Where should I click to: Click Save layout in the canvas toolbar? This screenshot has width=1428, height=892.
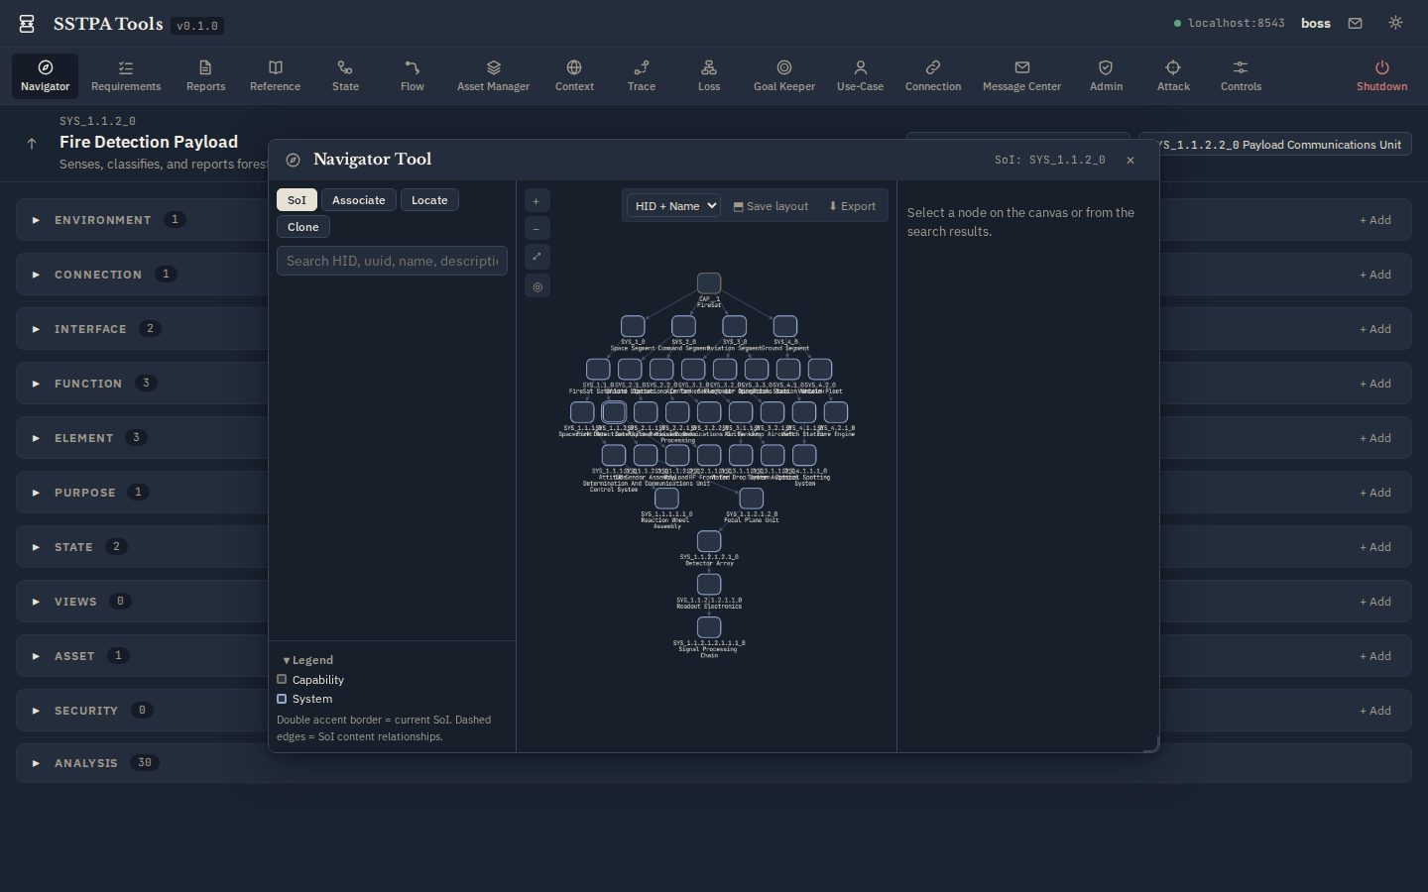tap(771, 206)
